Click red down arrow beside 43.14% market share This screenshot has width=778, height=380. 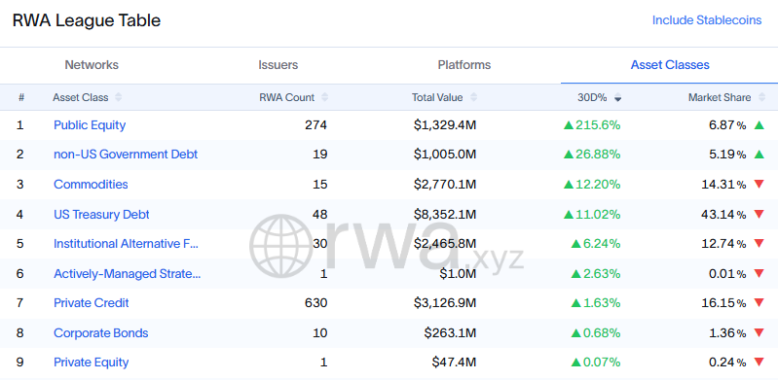759,215
